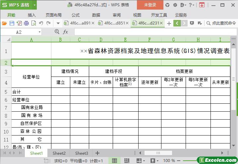Open the 开始 ribbon tab

[x=11, y=15]
